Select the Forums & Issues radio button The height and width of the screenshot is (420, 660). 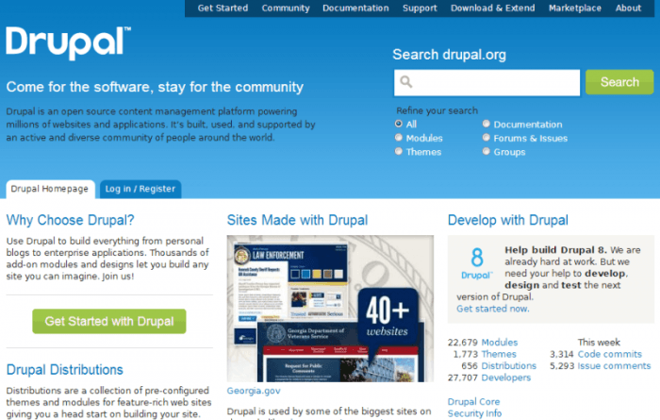[487, 138]
